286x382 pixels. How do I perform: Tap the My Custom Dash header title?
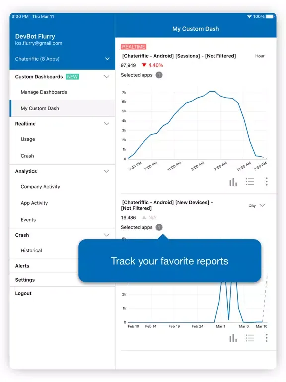coord(196,29)
